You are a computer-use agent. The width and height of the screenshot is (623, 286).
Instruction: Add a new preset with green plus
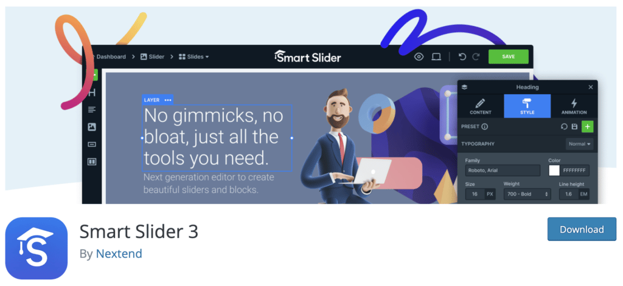(x=588, y=126)
